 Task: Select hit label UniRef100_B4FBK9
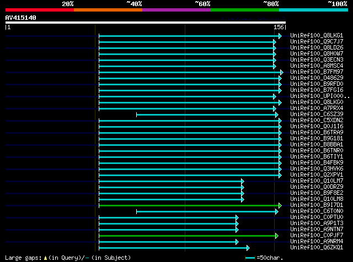[x=317, y=163]
